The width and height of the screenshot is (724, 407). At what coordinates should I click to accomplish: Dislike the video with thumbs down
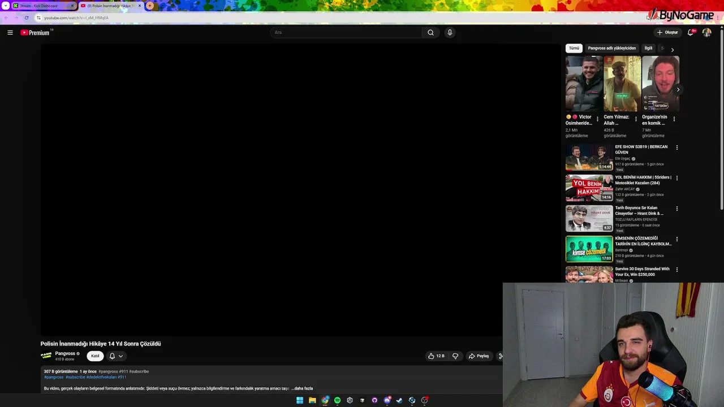(455, 356)
